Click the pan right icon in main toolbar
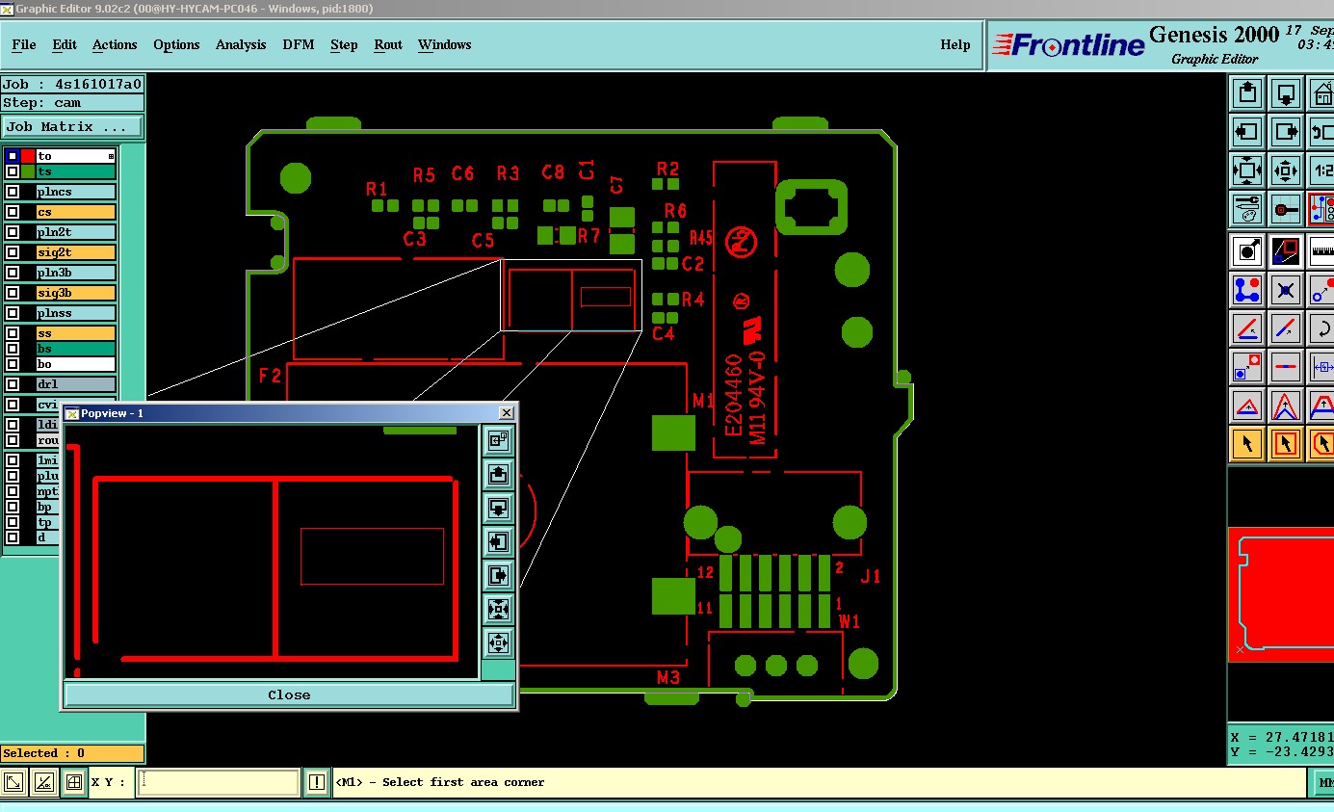This screenshot has width=1334, height=812. click(1286, 132)
